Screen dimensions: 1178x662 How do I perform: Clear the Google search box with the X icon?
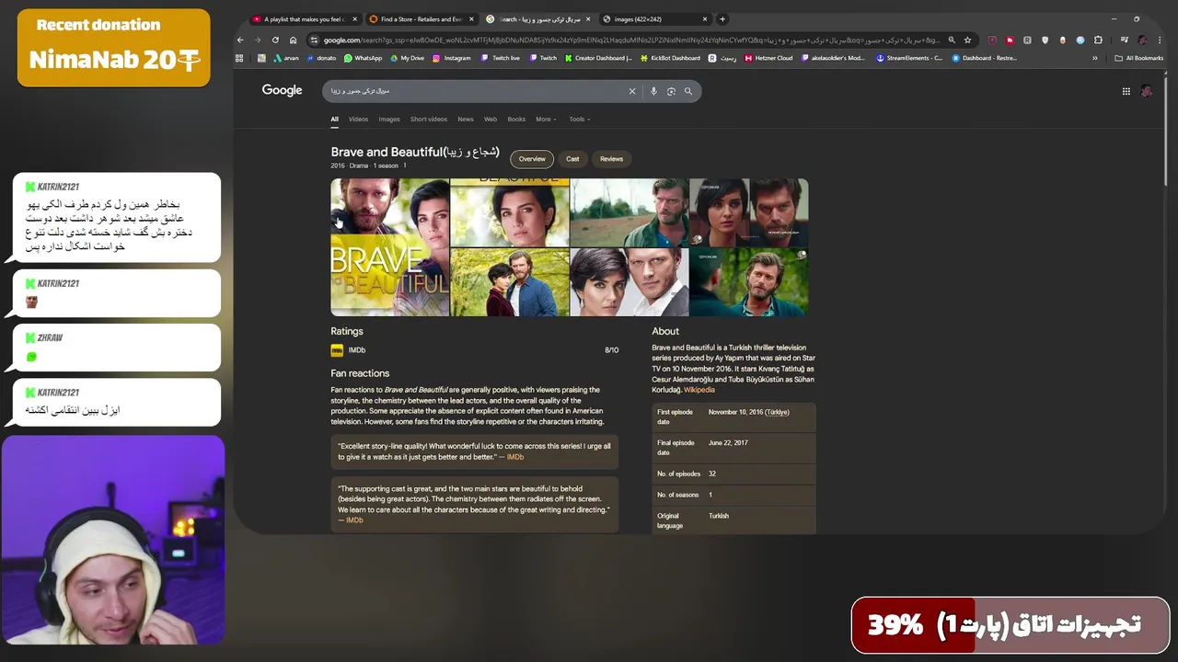pos(632,91)
